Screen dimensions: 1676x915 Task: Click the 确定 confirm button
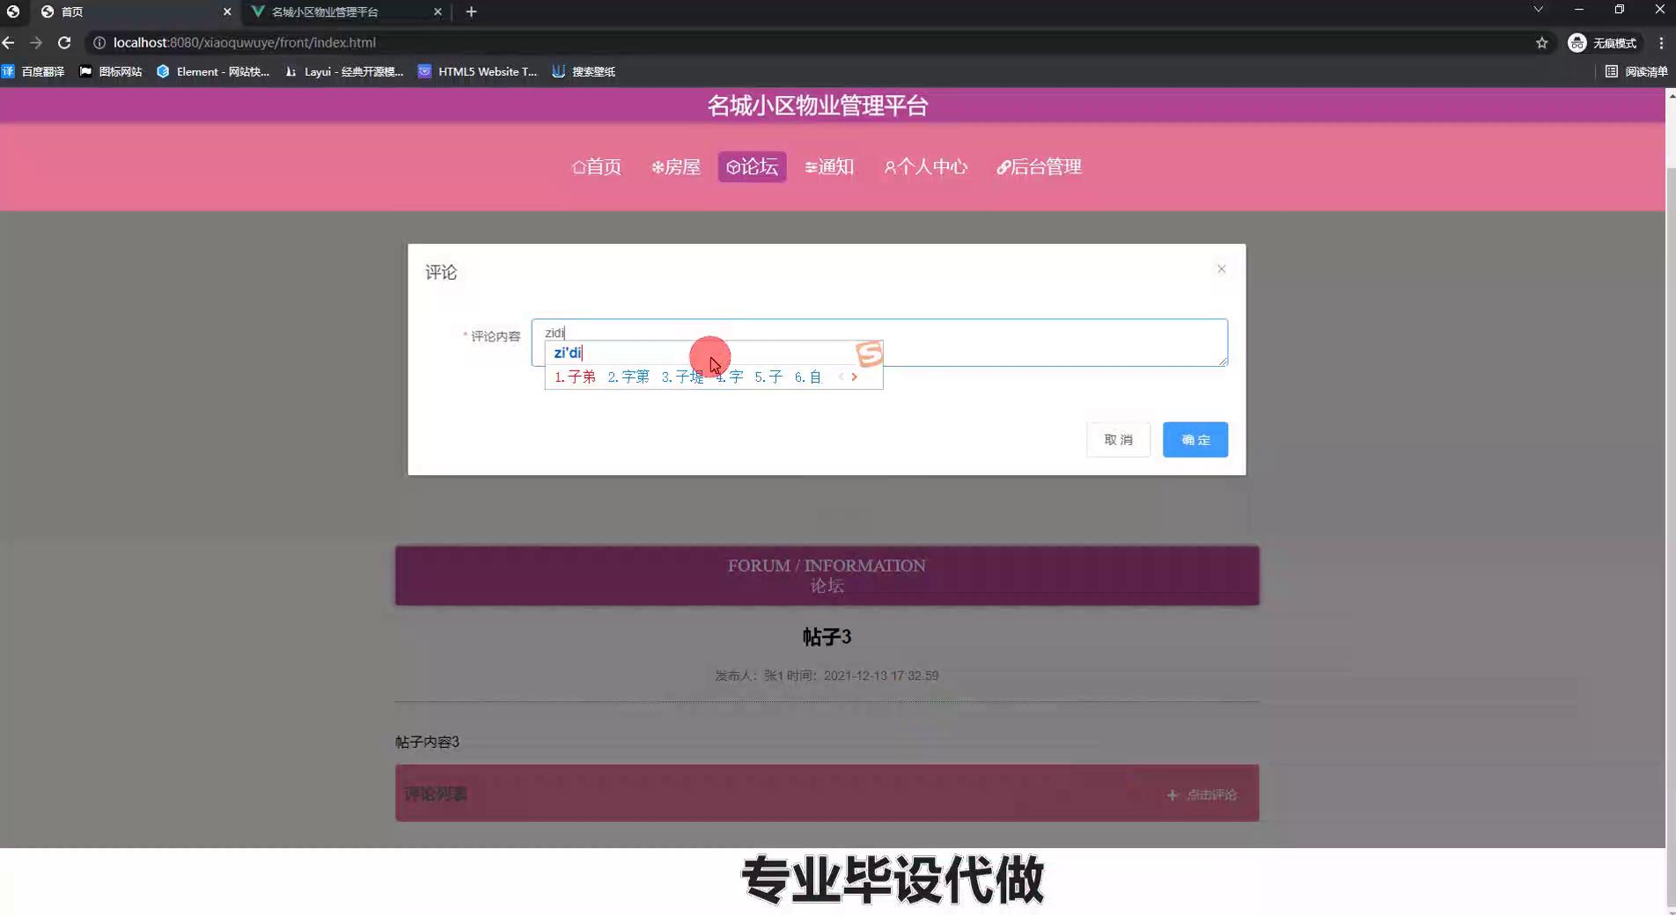point(1195,440)
